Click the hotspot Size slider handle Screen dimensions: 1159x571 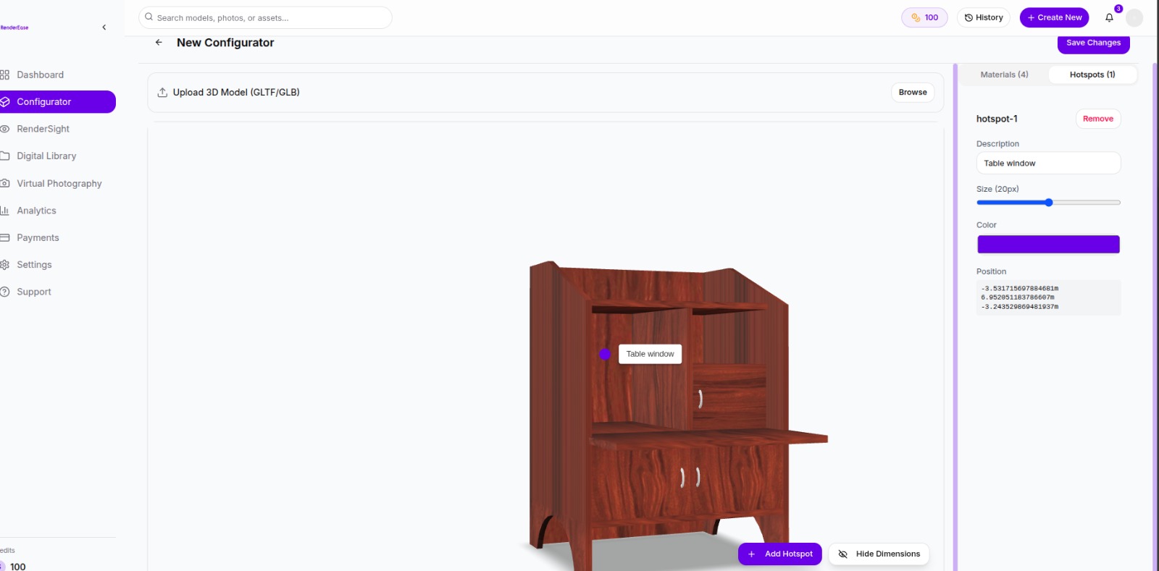click(x=1048, y=203)
